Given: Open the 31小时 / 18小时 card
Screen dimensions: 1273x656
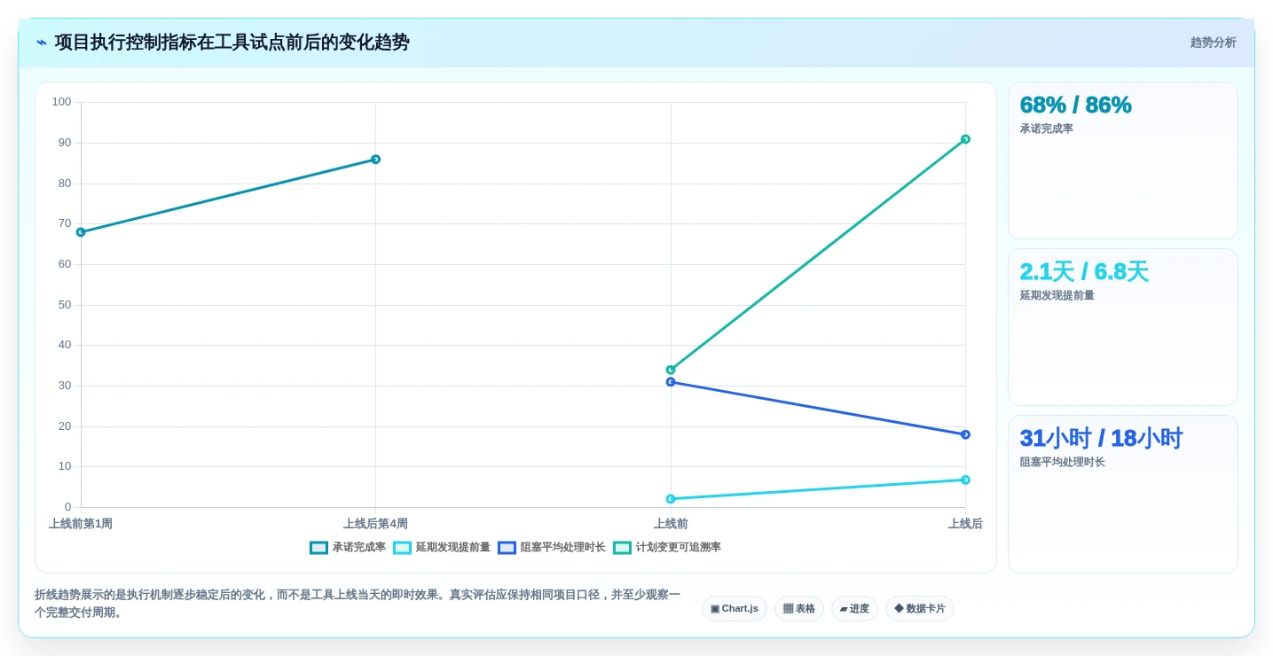Looking at the screenshot, I should 1123,494.
